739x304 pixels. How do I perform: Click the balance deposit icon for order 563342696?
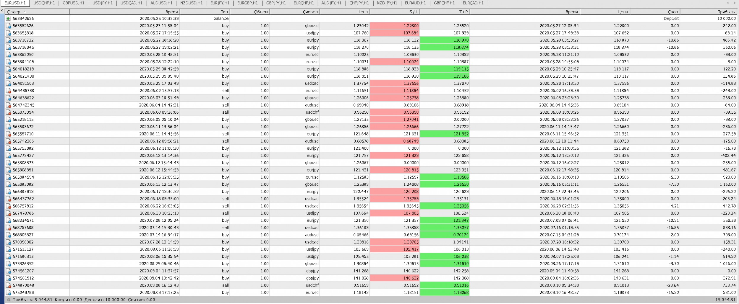tap(8, 19)
